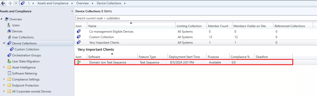Click the Search current node search field
The image size is (317, 96).
196,18
